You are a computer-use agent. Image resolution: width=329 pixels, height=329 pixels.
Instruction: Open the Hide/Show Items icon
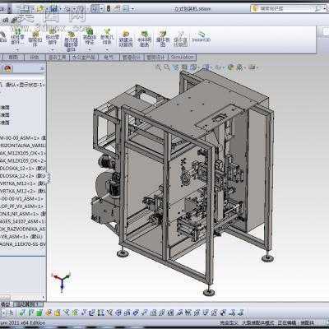coord(219,67)
